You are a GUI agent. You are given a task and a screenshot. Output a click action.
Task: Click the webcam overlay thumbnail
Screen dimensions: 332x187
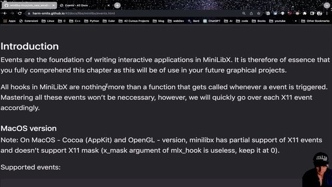click(317, 169)
